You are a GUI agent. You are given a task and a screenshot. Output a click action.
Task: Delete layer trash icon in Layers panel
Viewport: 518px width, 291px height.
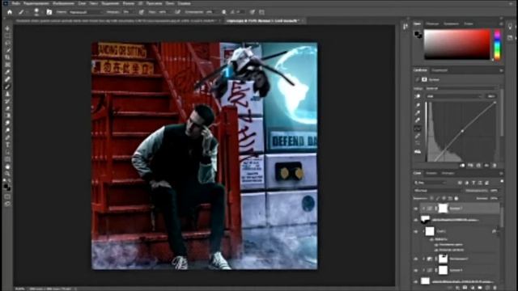[x=495, y=288]
